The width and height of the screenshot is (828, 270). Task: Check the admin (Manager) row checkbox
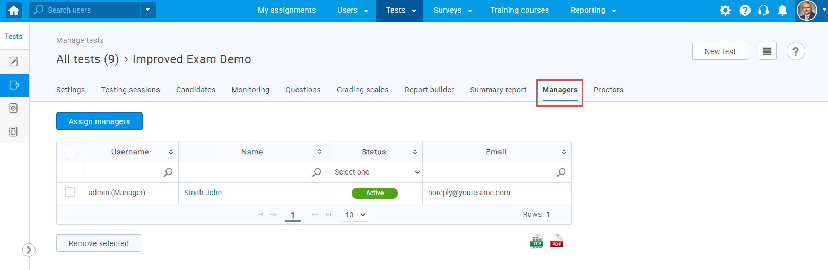[70, 192]
